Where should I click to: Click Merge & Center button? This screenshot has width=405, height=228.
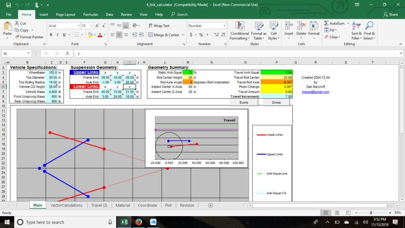164,35
